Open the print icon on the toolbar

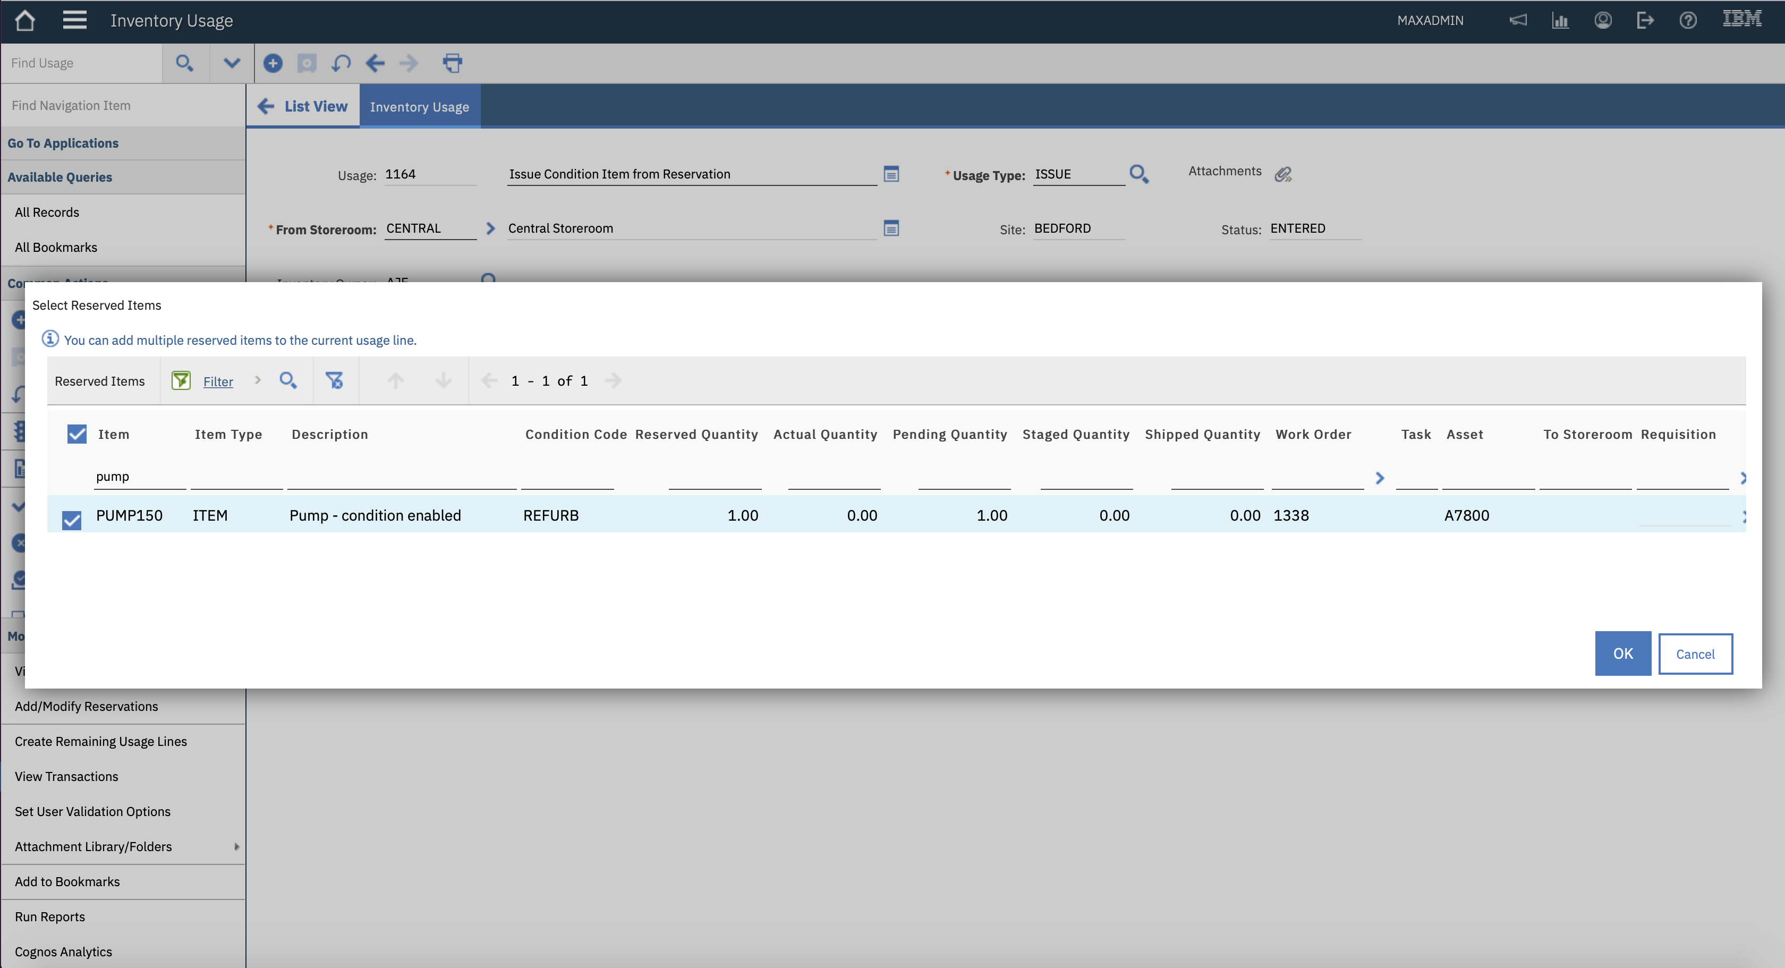[x=453, y=63]
